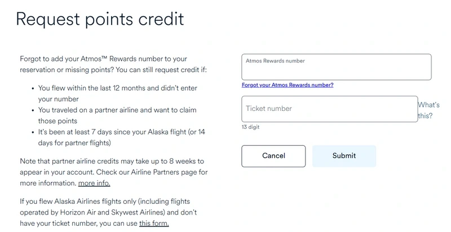451x232 pixels.
Task: Click the "at least 7 days" bullet item
Action: pyautogui.click(x=121, y=137)
